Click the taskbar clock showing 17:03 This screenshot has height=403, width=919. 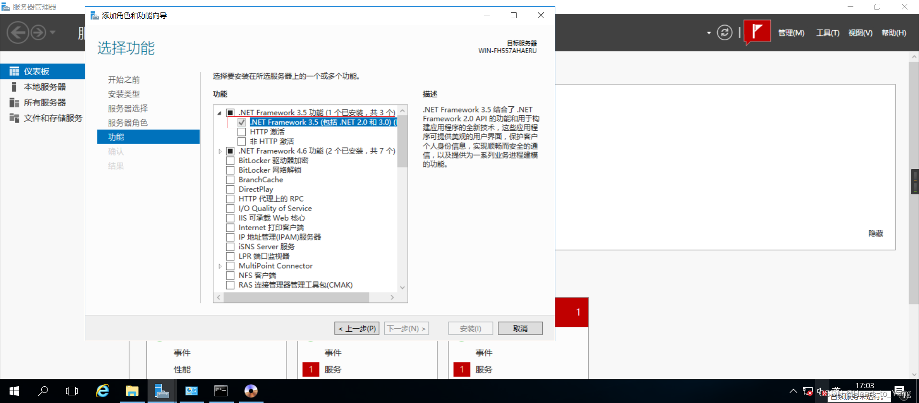point(864,386)
